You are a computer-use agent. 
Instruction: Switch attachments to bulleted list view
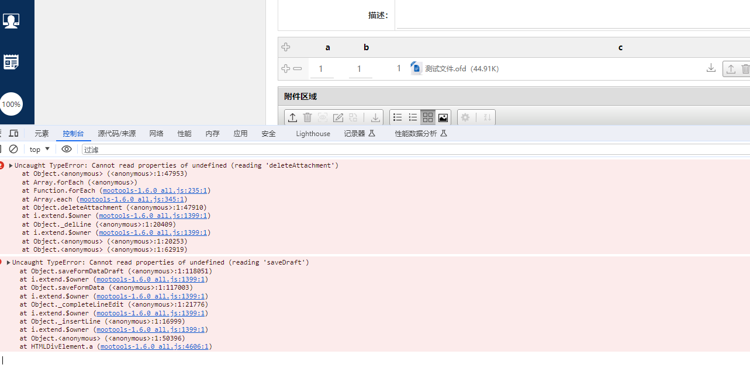tap(398, 117)
